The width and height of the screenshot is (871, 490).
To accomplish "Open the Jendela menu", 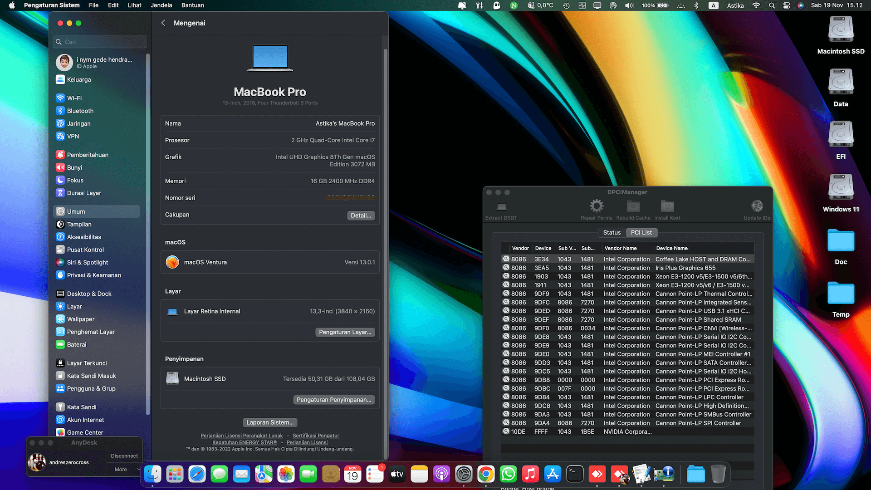I will pyautogui.click(x=161, y=5).
